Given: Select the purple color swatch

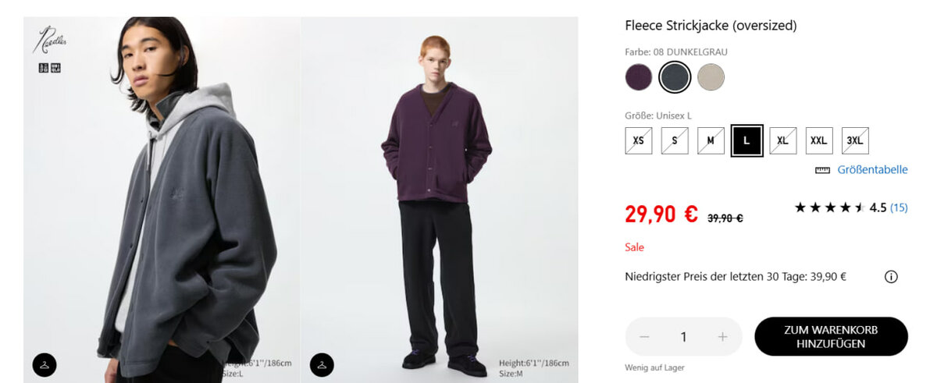Looking at the screenshot, I should (x=639, y=77).
